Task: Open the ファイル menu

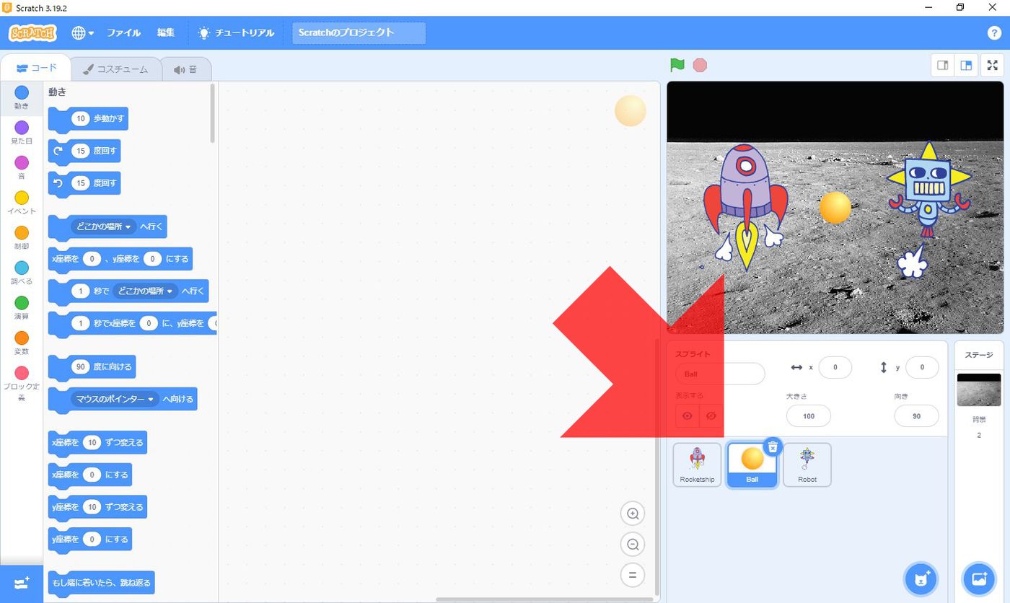Action: [123, 33]
